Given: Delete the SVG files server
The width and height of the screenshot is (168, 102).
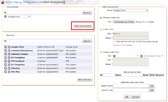Looking at the screenshot, I should (9, 72).
